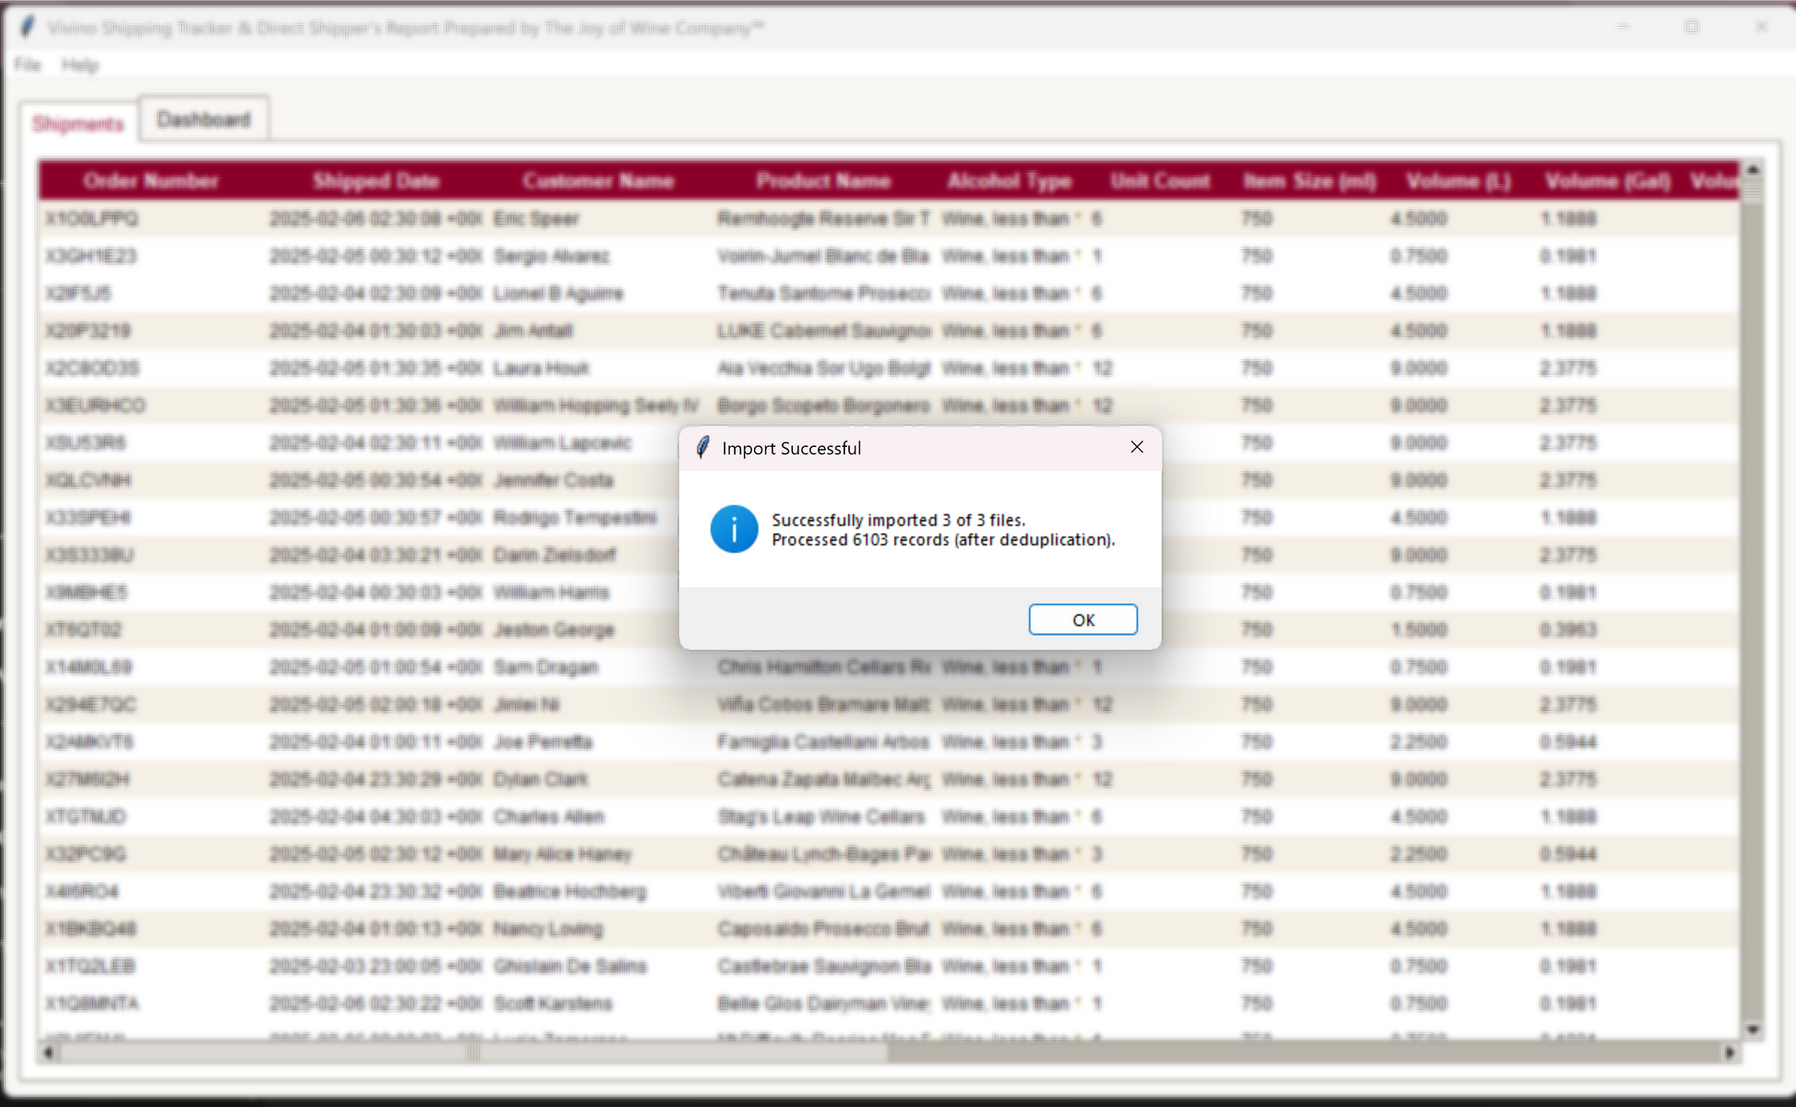Sort by Product Name column header
Image resolution: width=1796 pixels, height=1107 pixels.
[x=823, y=181]
